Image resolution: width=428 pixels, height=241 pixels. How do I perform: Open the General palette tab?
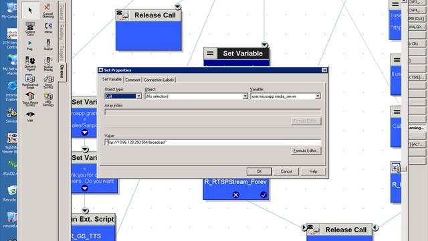click(x=62, y=12)
